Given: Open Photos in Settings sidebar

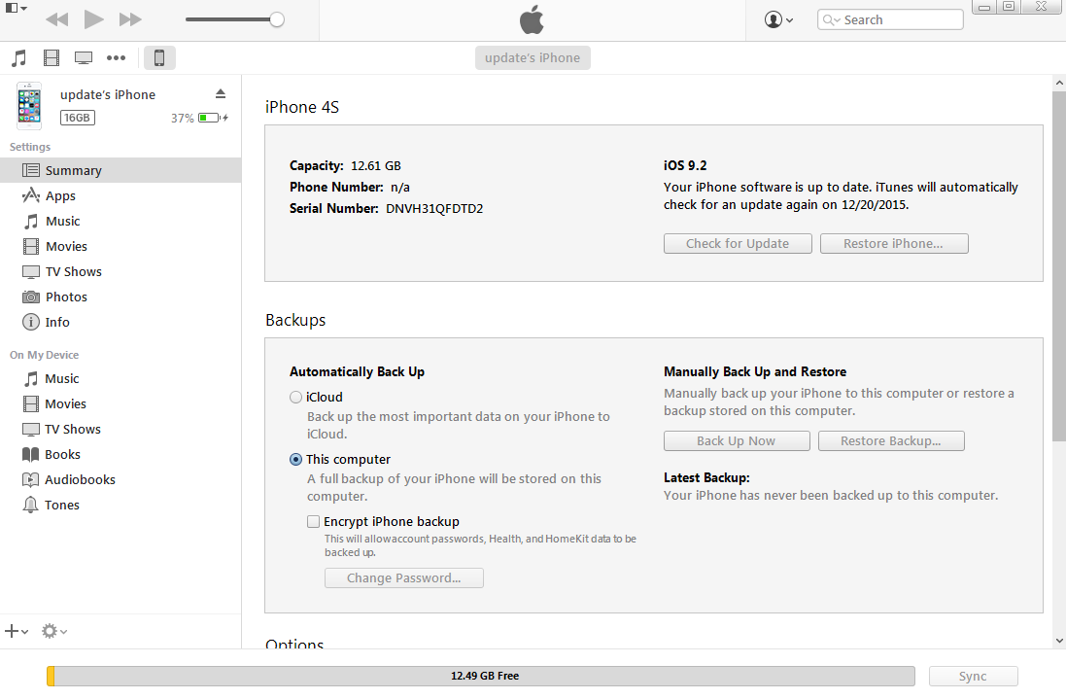Looking at the screenshot, I should tap(120, 297).
